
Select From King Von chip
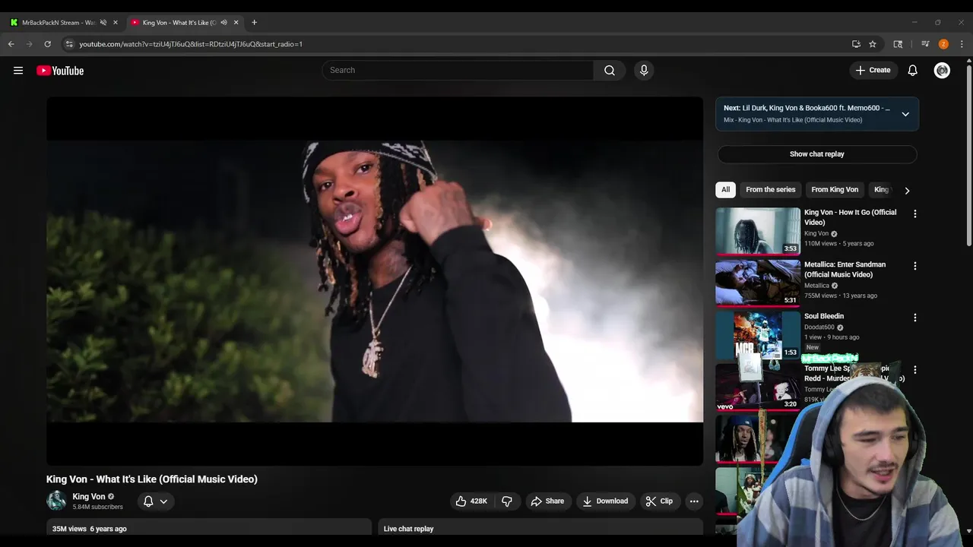(835, 190)
